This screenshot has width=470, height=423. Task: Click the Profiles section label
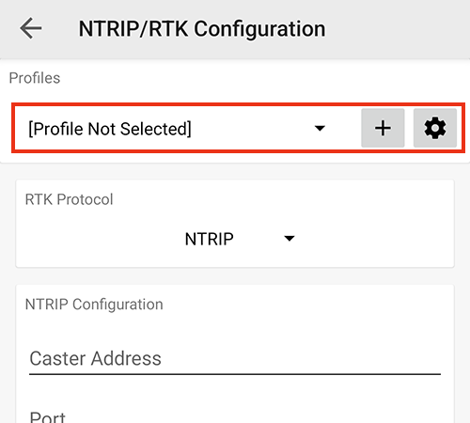35,78
